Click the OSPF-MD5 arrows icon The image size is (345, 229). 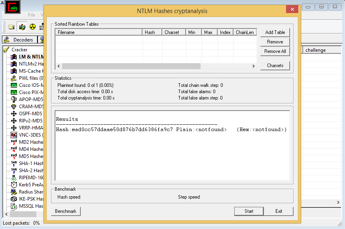(13, 113)
